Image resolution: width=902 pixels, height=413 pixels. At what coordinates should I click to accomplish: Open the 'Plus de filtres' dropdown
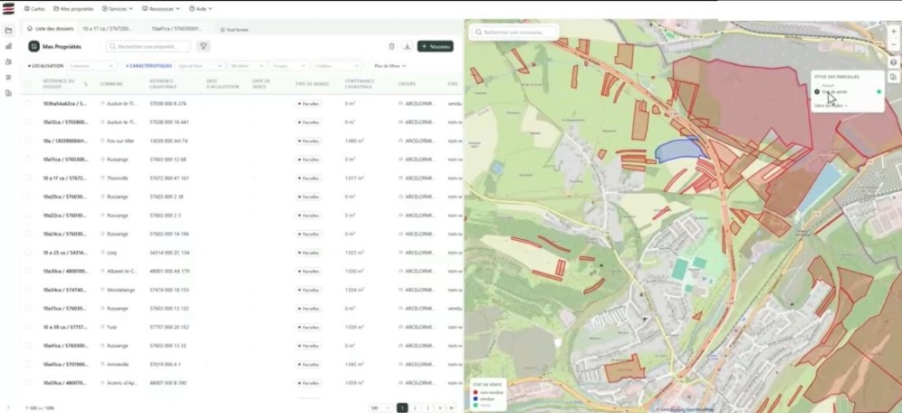tap(390, 66)
